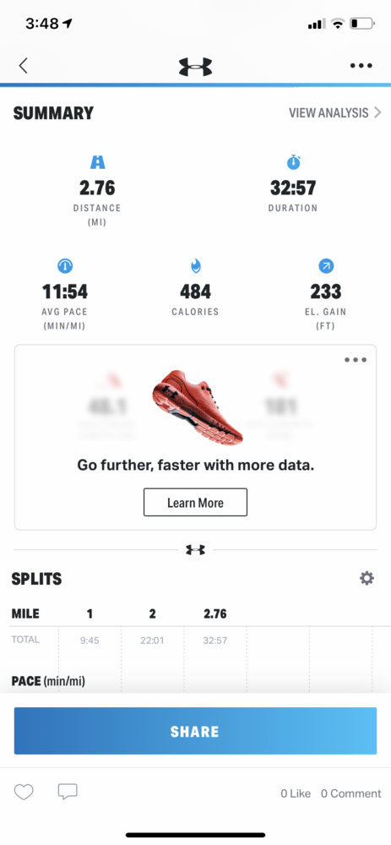Tap the stopwatch duration icon
The width and height of the screenshot is (391, 845).
[294, 161]
